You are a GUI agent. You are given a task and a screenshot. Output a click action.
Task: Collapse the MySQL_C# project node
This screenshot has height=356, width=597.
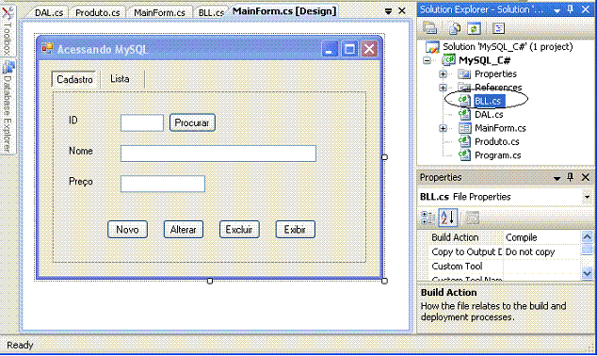(428, 60)
